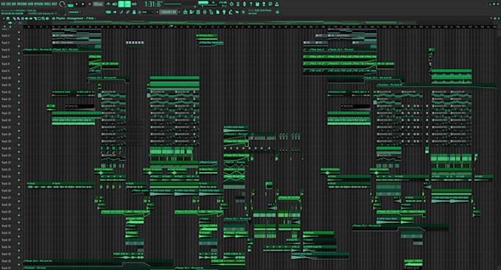Click the Stop button in the transport
Image resolution: width=501 pixels, height=270 pixels.
83,4
